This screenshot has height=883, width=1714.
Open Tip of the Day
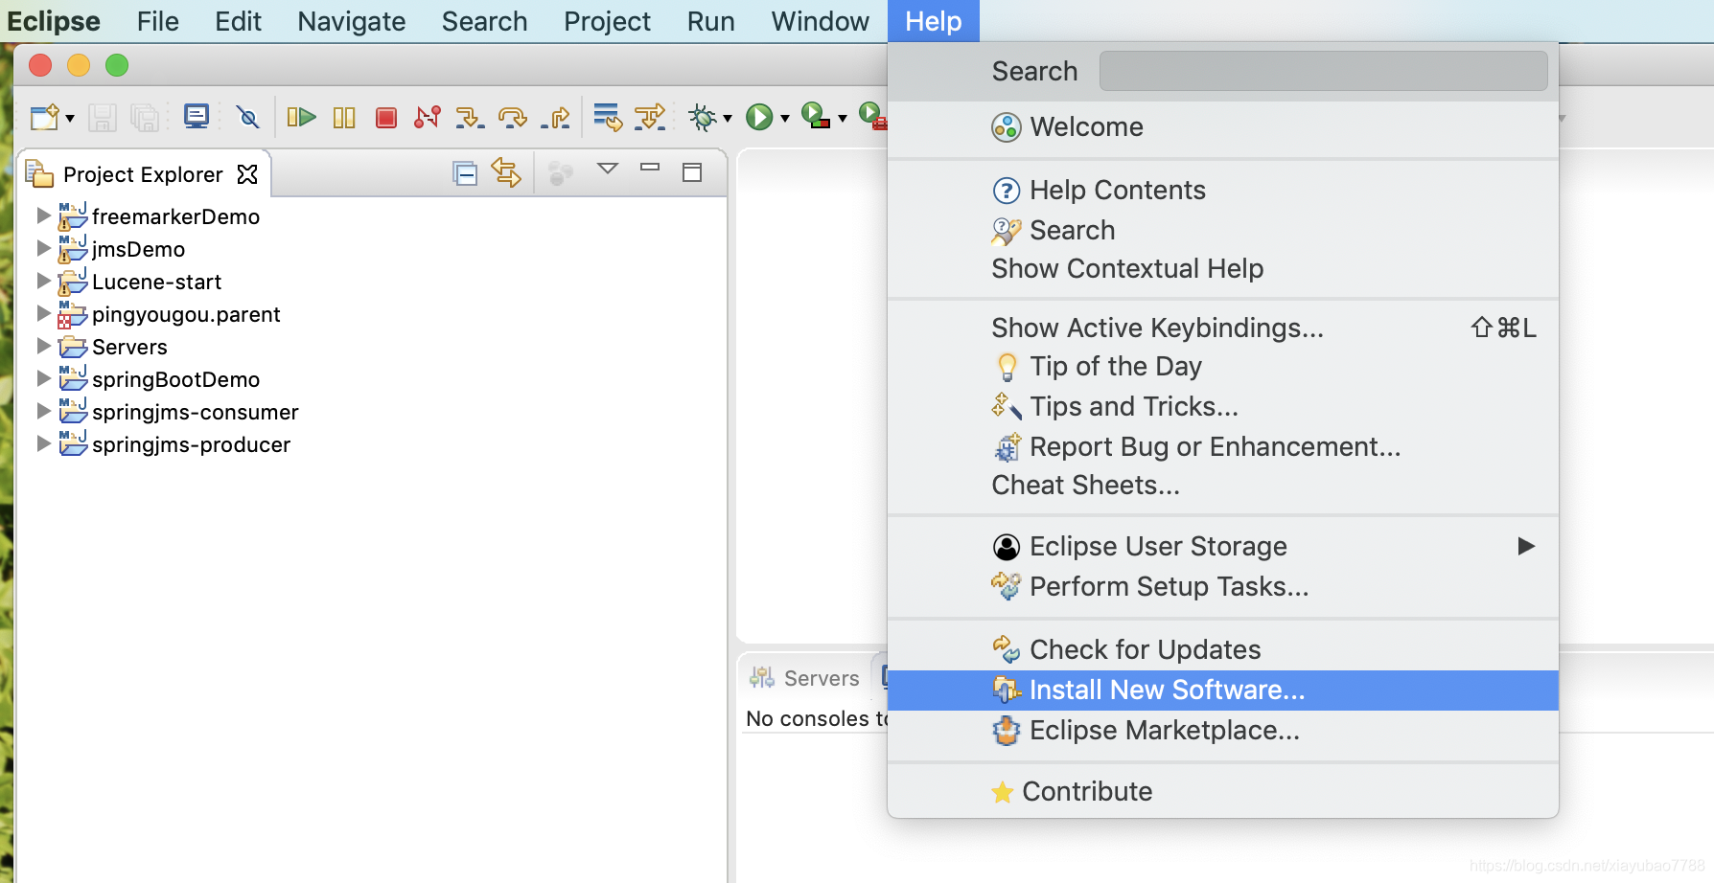click(1222, 367)
